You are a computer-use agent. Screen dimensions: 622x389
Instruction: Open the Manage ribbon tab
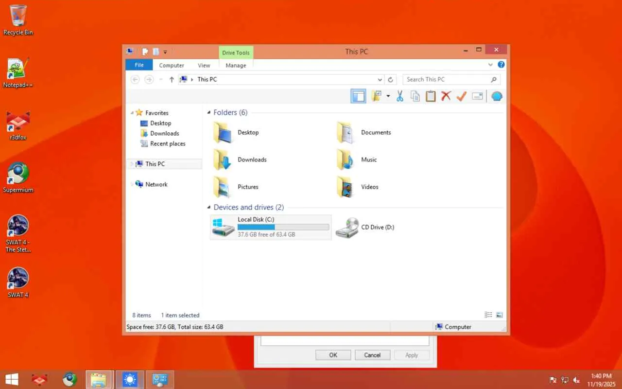tap(236, 65)
